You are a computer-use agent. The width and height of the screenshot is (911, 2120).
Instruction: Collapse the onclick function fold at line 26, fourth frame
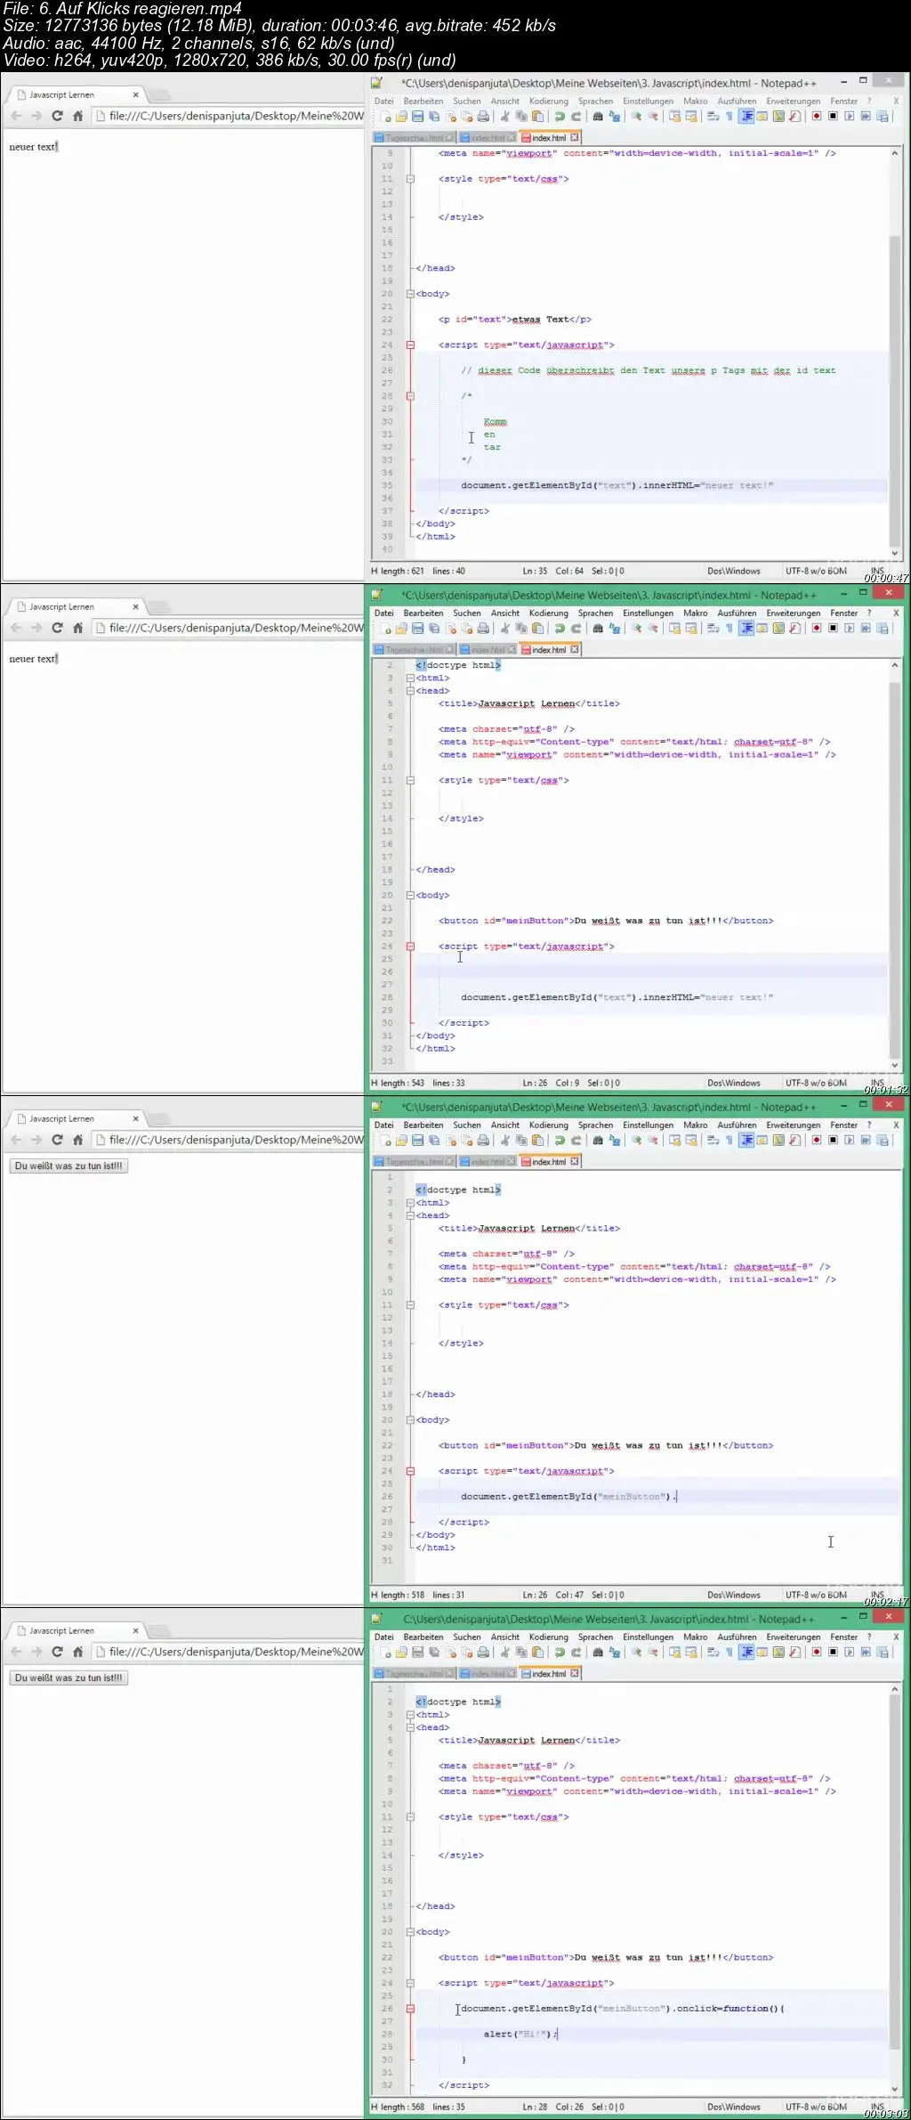[x=410, y=2009]
